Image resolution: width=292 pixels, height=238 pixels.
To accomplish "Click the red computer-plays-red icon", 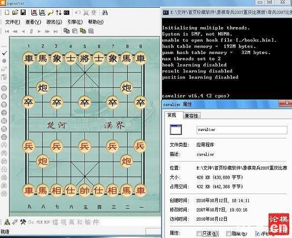I will click(x=34, y=13).
